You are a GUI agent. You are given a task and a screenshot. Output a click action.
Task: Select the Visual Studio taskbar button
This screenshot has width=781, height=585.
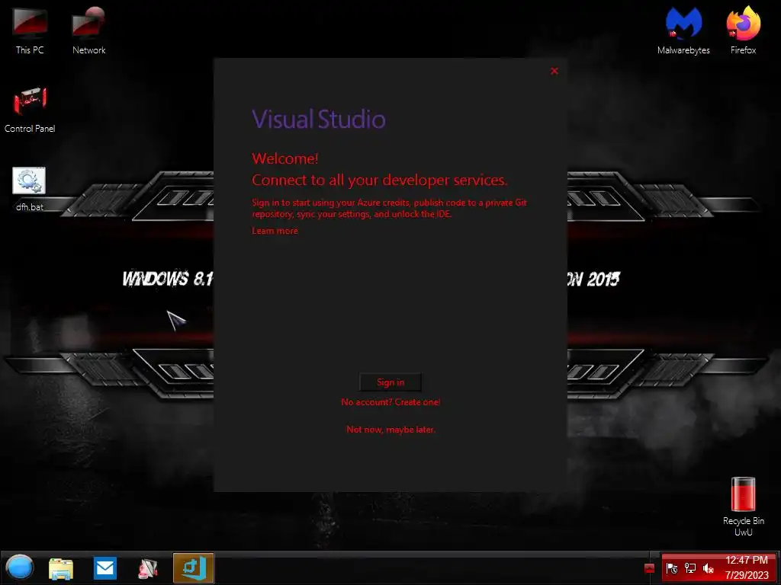point(193,568)
